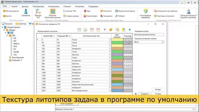This screenshot has height=112, width=199.
Task: Select Планшет 1 in tree
Action: 17,60
